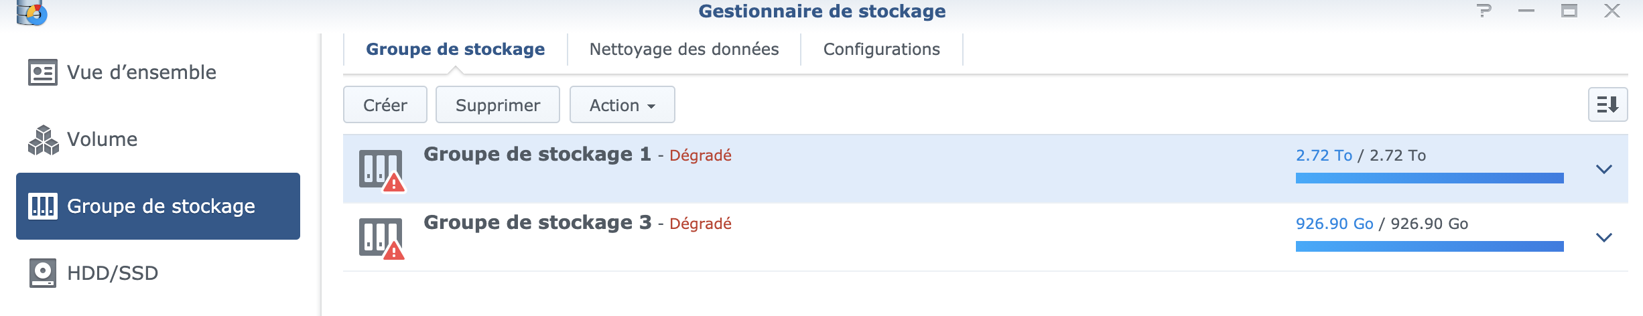The image size is (1643, 316).
Task: Click the 926.90 Go usage bar
Action: [x=1429, y=246]
